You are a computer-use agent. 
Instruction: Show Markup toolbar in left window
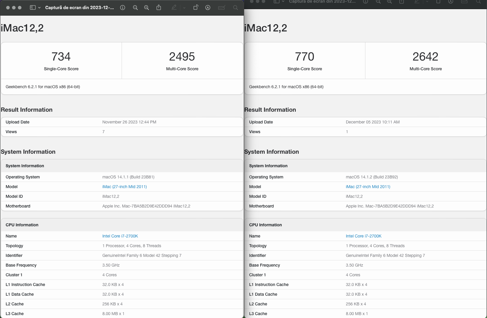pyautogui.click(x=208, y=8)
